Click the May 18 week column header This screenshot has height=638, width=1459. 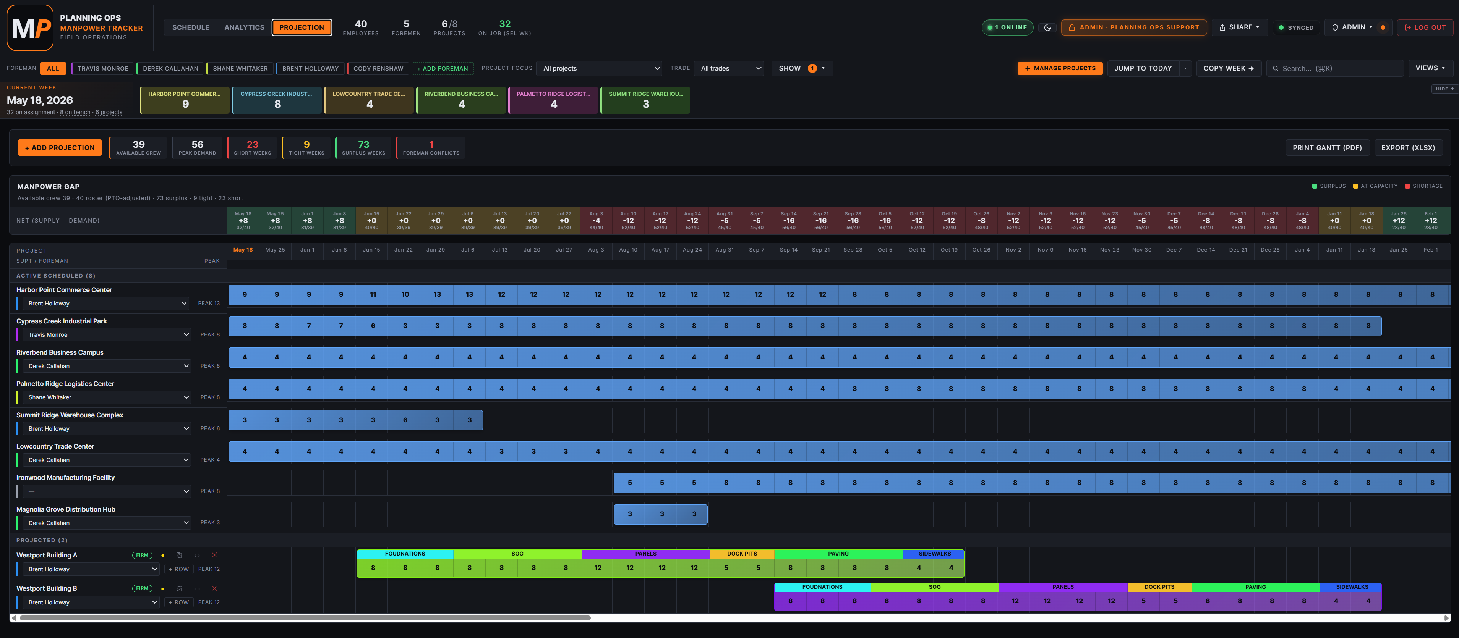243,250
